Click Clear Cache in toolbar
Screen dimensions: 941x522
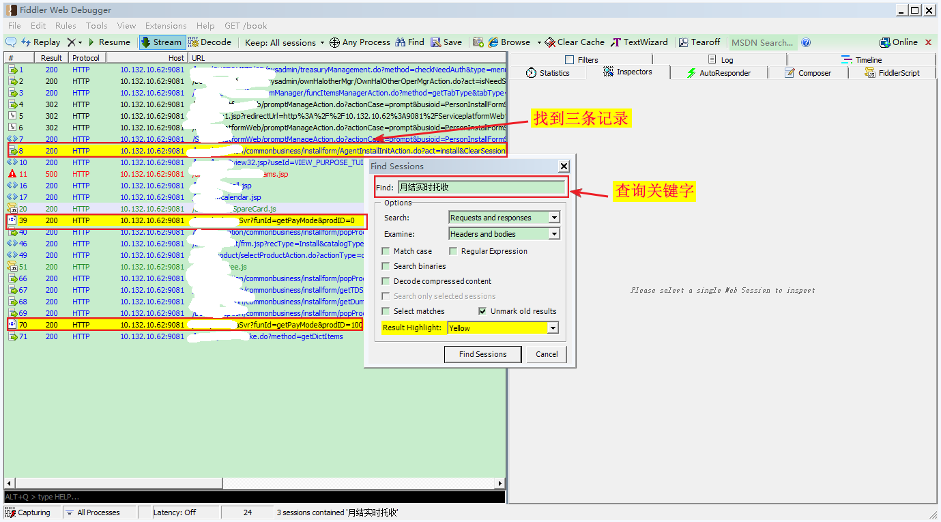[575, 42]
